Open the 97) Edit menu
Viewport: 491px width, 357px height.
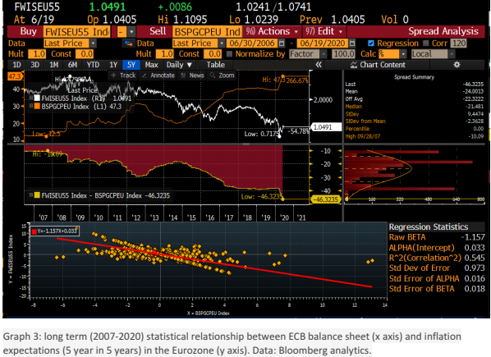324,31
